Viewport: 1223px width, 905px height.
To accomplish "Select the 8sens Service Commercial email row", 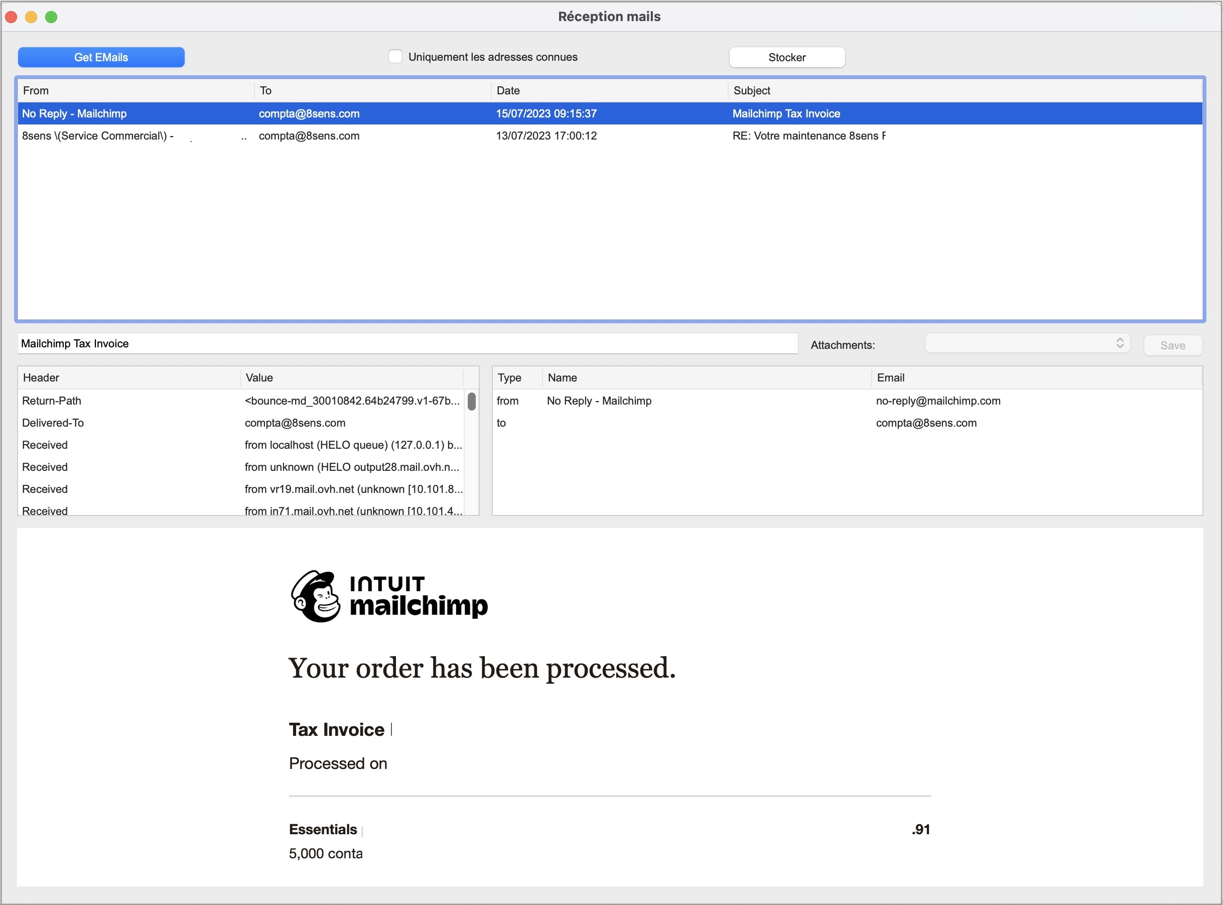I will point(610,136).
